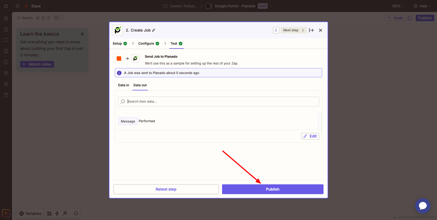Click the Watch video button
Image resolution: width=437 pixels, height=220 pixels.
click(37, 64)
